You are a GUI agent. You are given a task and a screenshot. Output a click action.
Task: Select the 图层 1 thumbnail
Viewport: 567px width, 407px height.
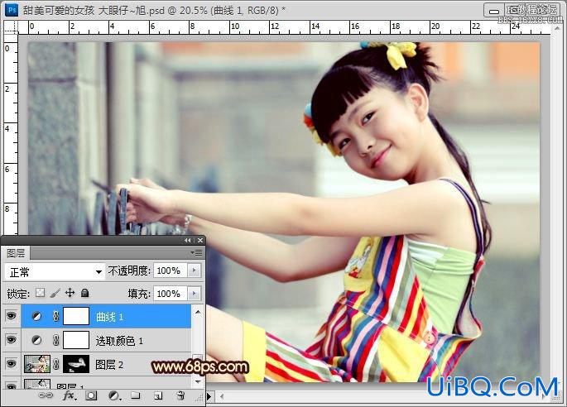coord(37,384)
